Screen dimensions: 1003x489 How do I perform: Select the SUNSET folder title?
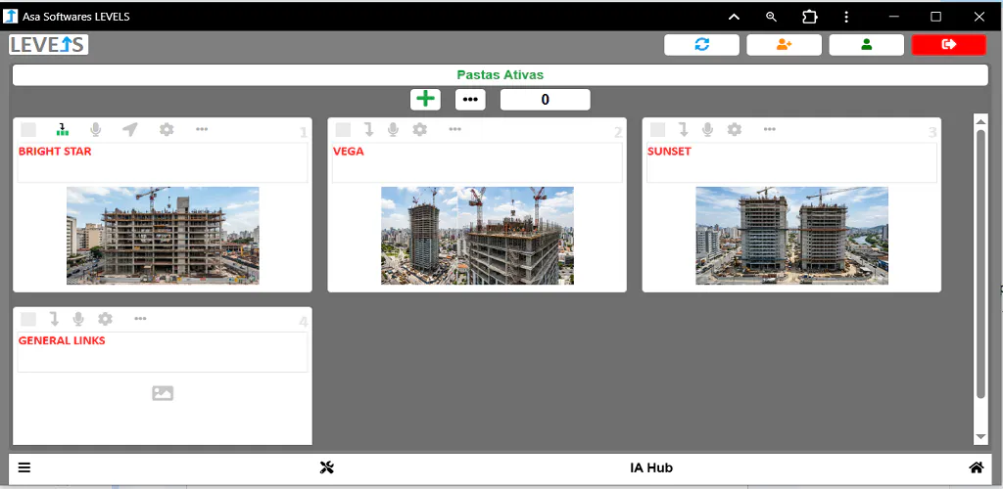coord(669,152)
